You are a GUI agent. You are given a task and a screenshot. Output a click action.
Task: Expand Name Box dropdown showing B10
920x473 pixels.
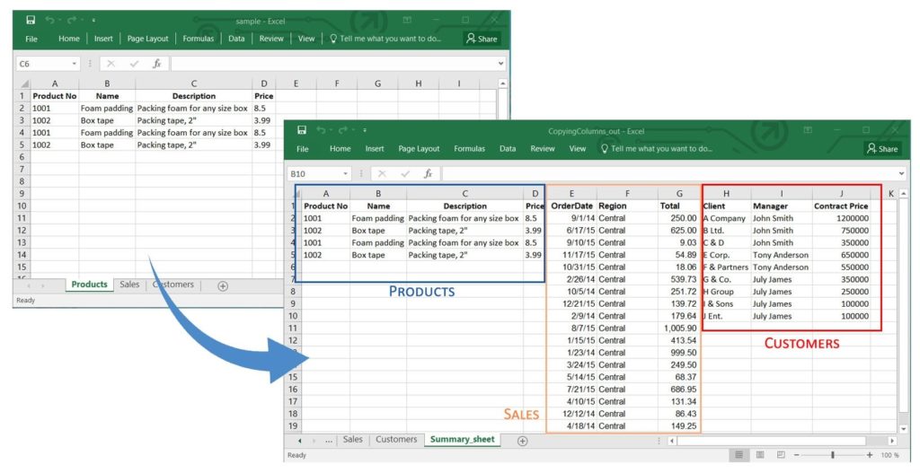346,173
